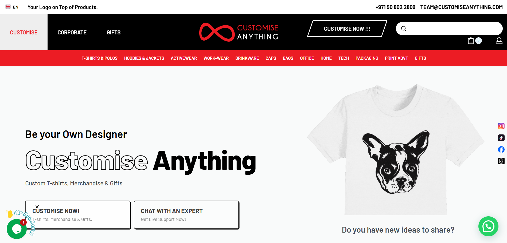Close the 'We Are Here' chat popup

tap(37, 207)
